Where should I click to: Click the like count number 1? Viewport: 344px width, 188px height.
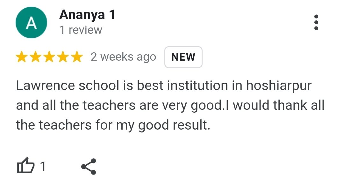pos(43,166)
